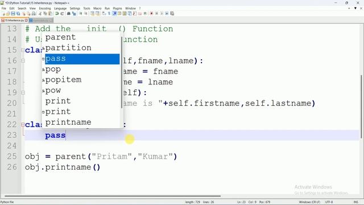Click the Stop macro recording icon
364x205 pixels.
(x=157, y=14)
